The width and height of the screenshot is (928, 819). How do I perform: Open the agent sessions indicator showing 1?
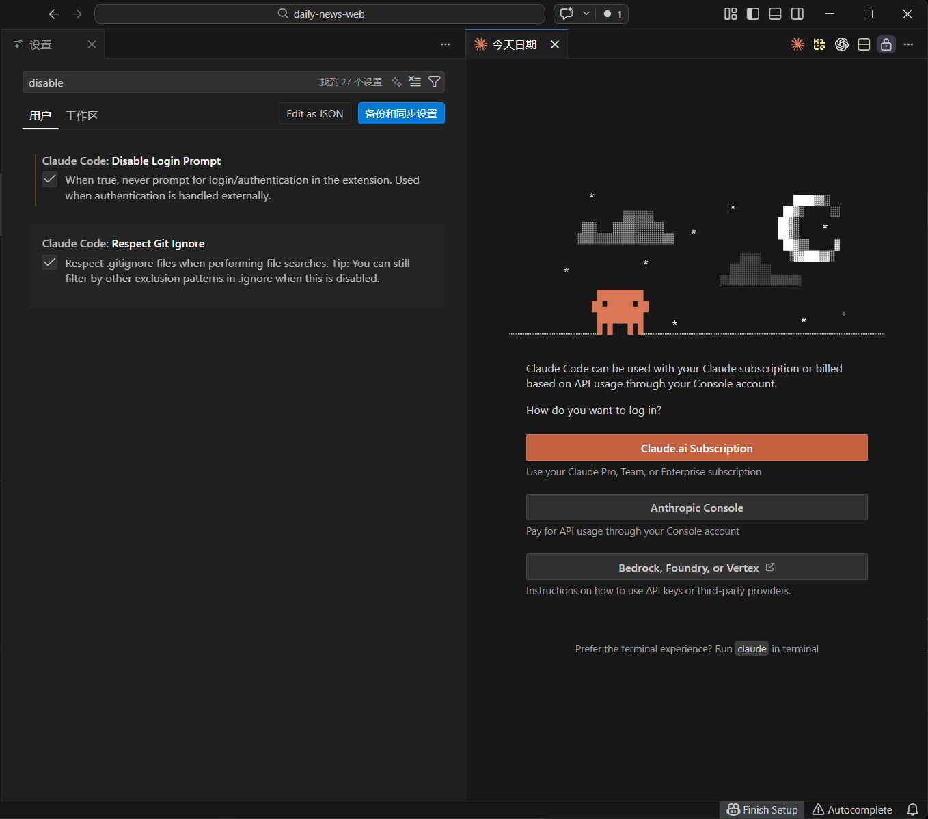613,14
